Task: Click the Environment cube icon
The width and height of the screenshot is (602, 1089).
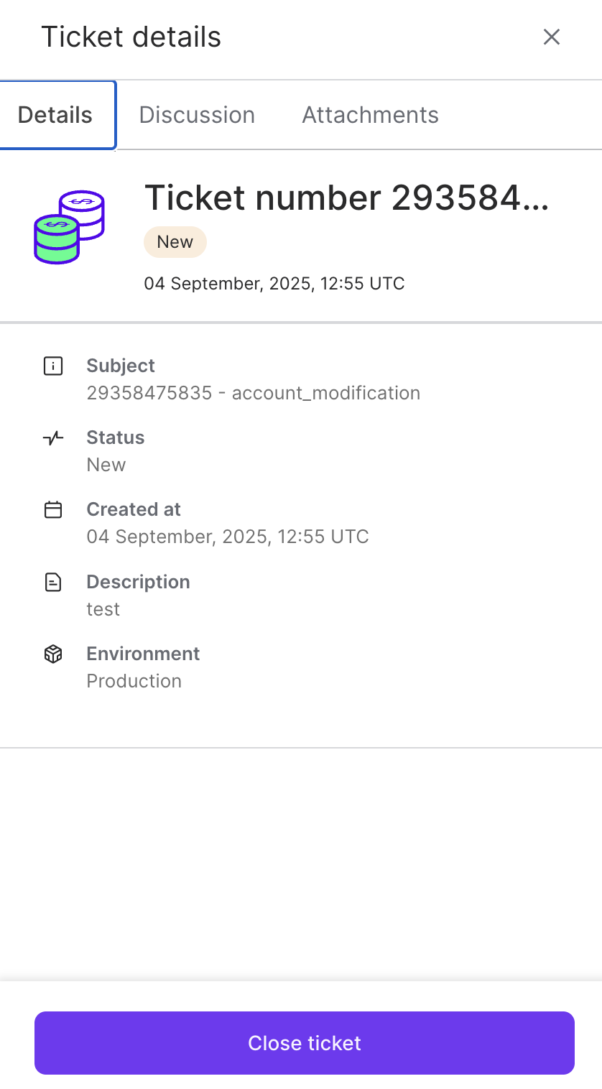Action: (52, 654)
